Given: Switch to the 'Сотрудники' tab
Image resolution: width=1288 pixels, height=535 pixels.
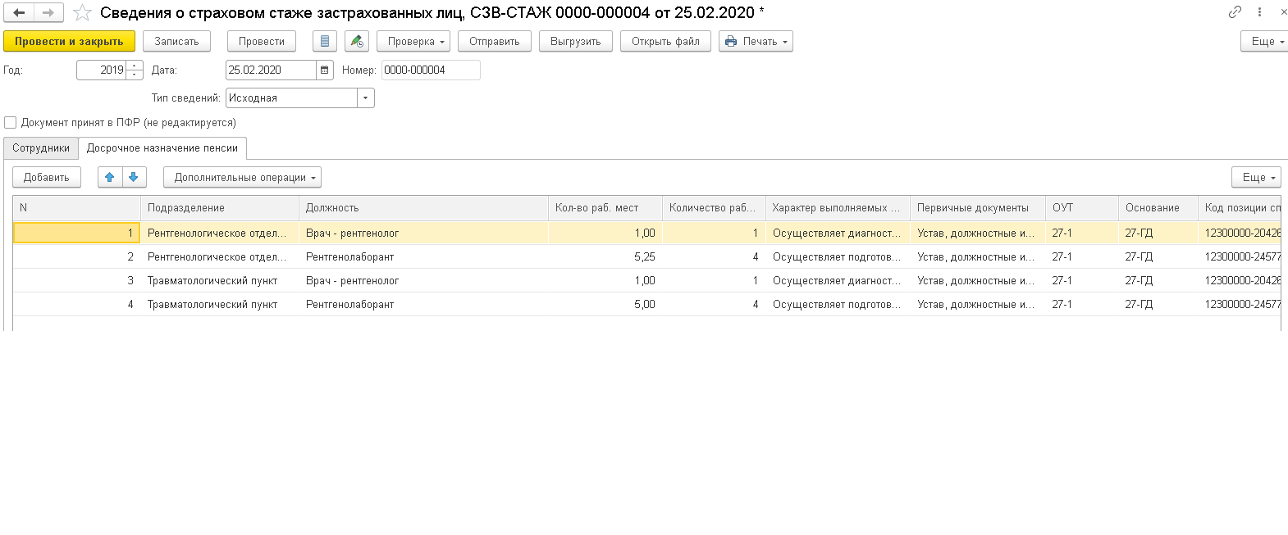Looking at the screenshot, I should pyautogui.click(x=41, y=148).
